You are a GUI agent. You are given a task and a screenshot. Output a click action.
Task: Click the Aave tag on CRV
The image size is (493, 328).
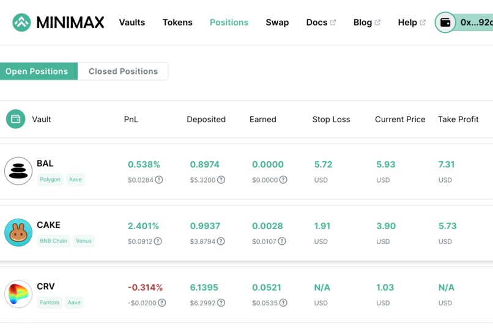click(x=74, y=302)
